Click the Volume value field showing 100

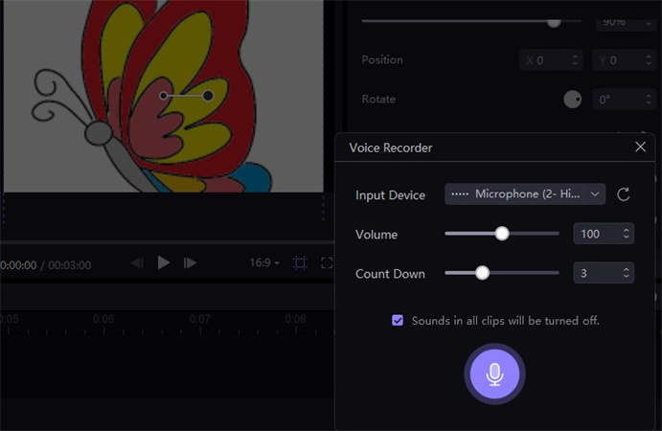pos(594,234)
